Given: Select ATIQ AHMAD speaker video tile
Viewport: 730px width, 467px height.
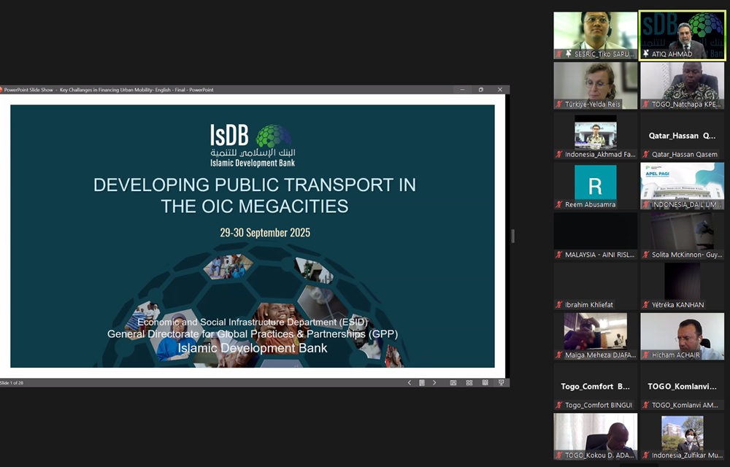Looking at the screenshot, I should pyautogui.click(x=683, y=33).
